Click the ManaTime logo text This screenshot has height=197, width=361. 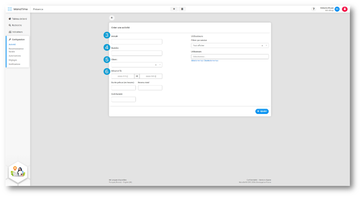20,9
